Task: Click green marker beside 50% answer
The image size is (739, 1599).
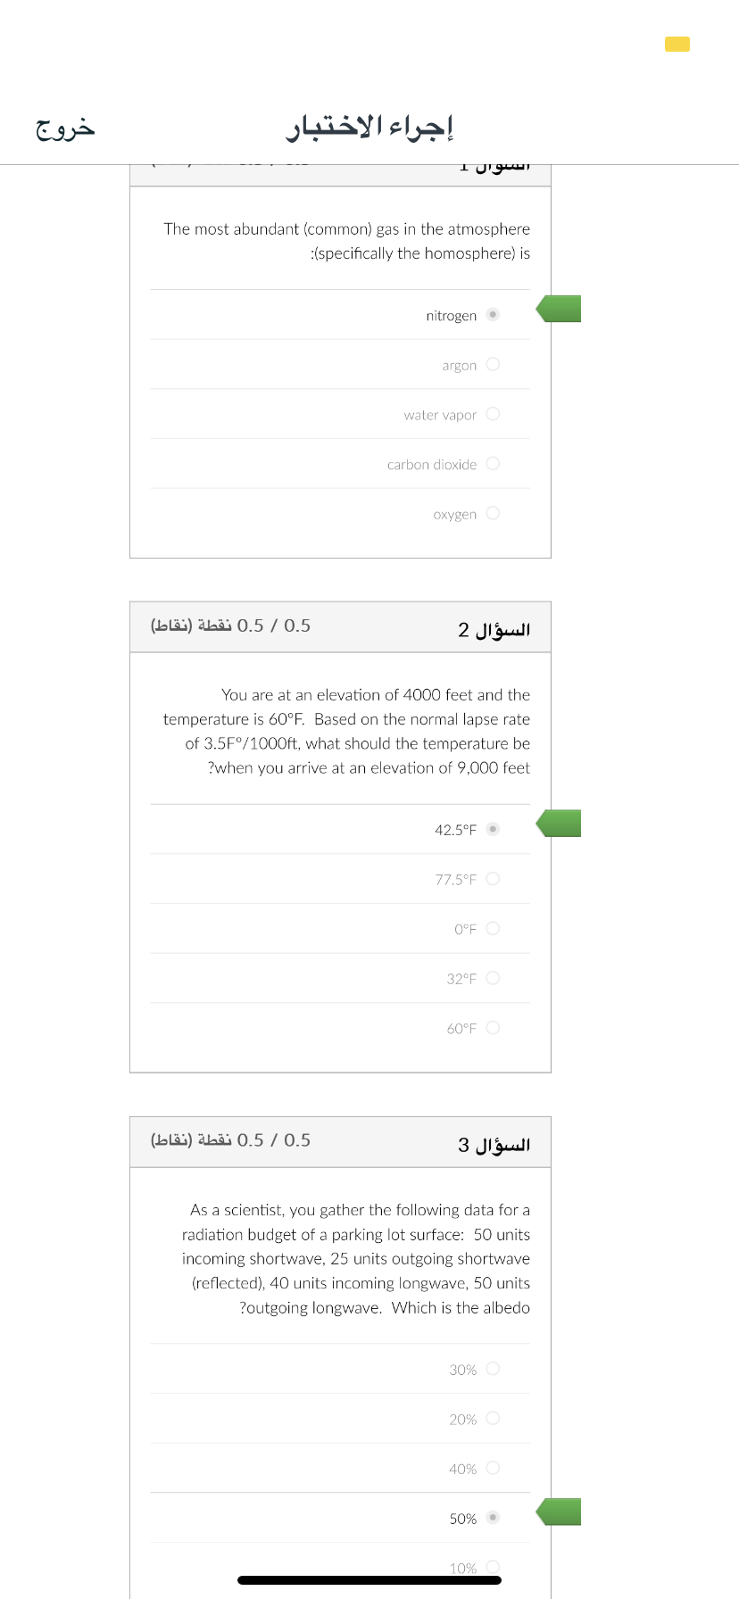Action: coord(558,1512)
